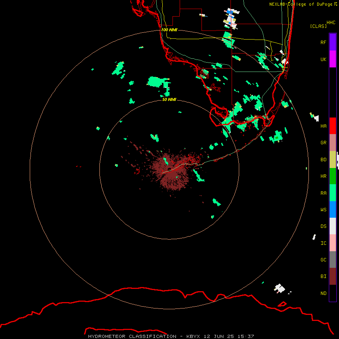Click the HR legend label
This screenshot has width=339, height=339.
click(323, 176)
